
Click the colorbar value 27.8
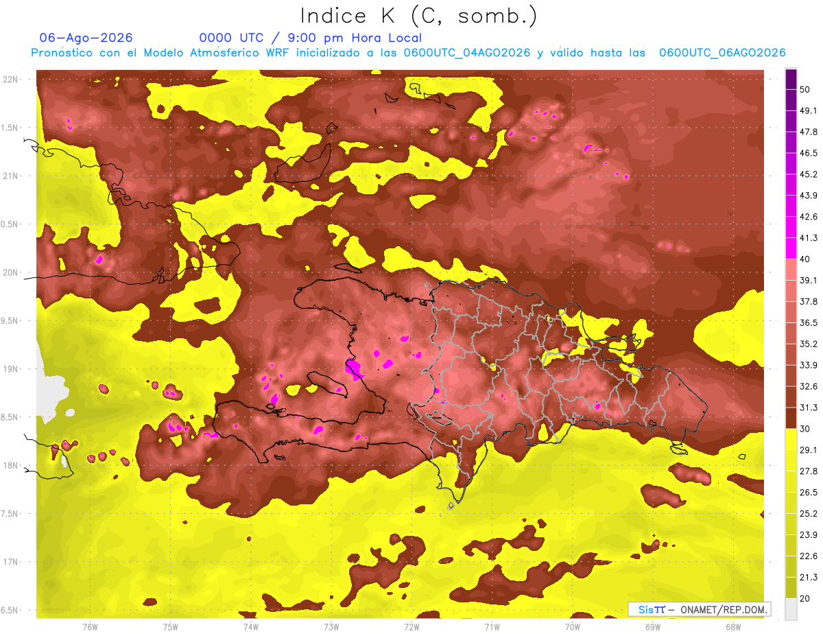point(808,471)
